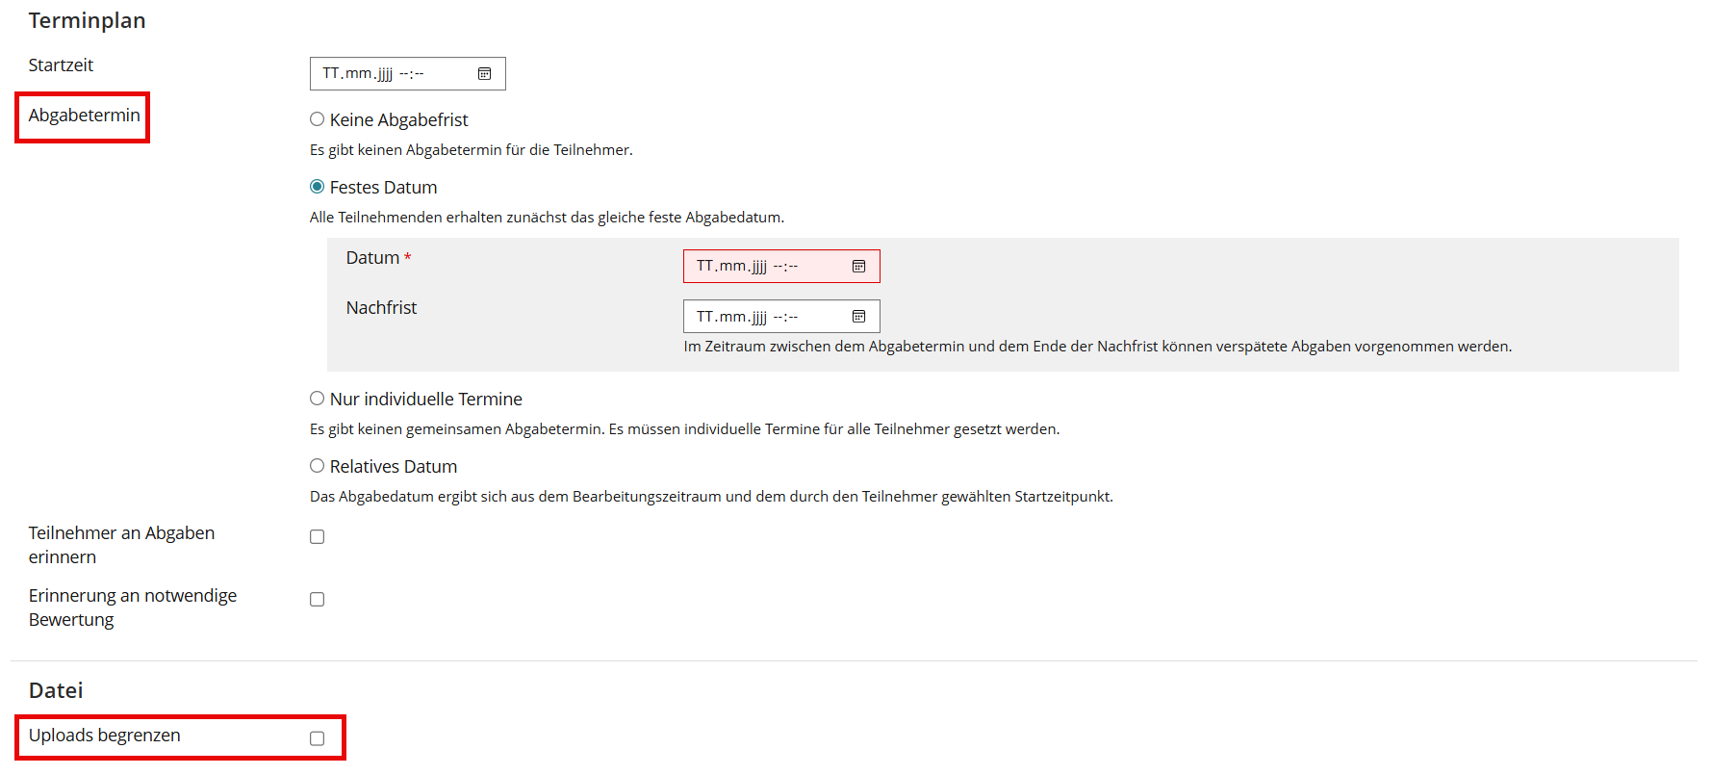Click the 'Terminplan' section heading
Screen dimensions: 1711x775
(x=87, y=21)
